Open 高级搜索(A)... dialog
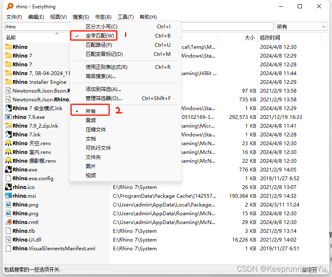The image size is (332, 277). point(125,76)
